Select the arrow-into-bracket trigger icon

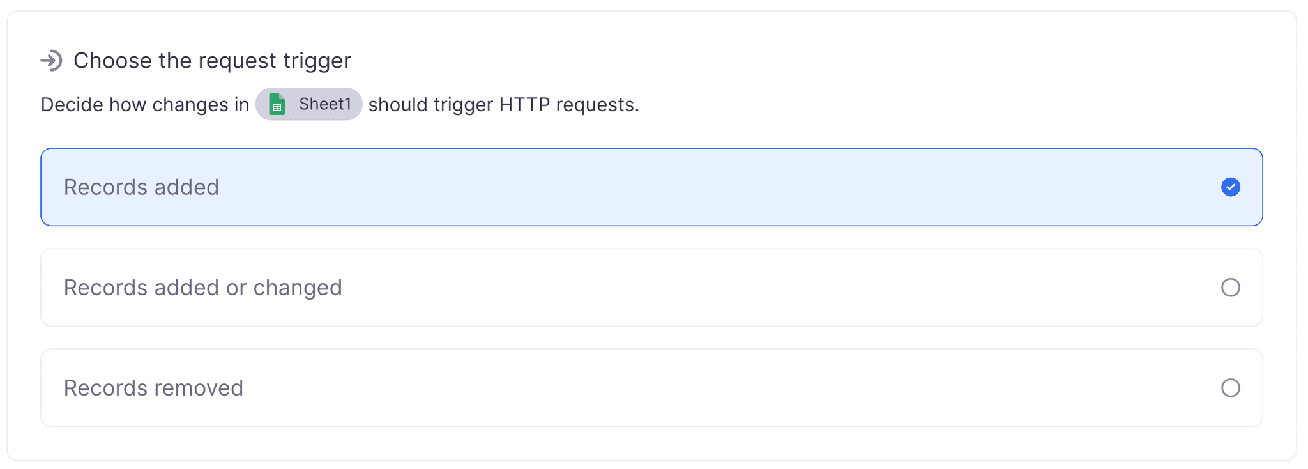[x=52, y=60]
